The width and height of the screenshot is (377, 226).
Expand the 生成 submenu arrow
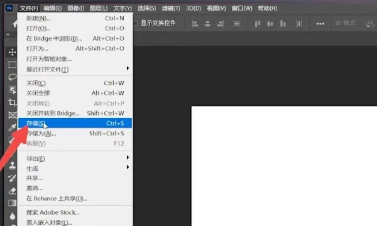[128, 167]
